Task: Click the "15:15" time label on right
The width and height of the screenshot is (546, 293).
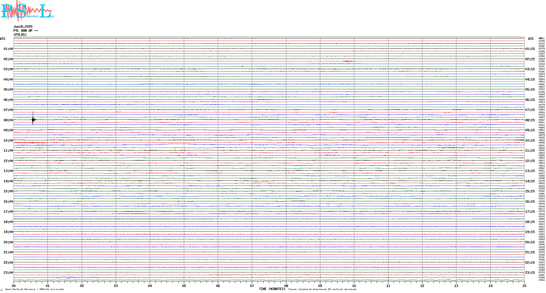Action: (530, 191)
